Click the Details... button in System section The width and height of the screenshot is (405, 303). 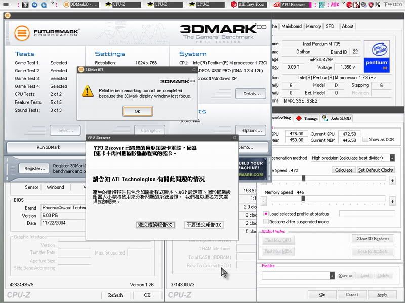[x=251, y=94]
